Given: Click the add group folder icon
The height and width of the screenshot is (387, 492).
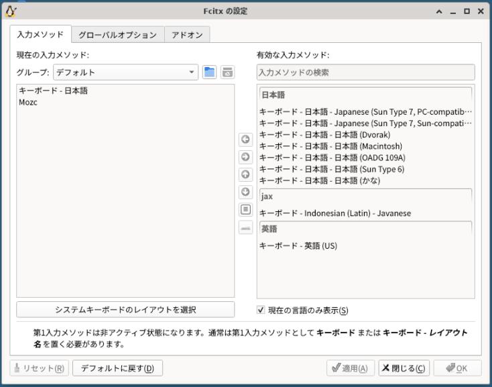Looking at the screenshot, I should click(209, 72).
